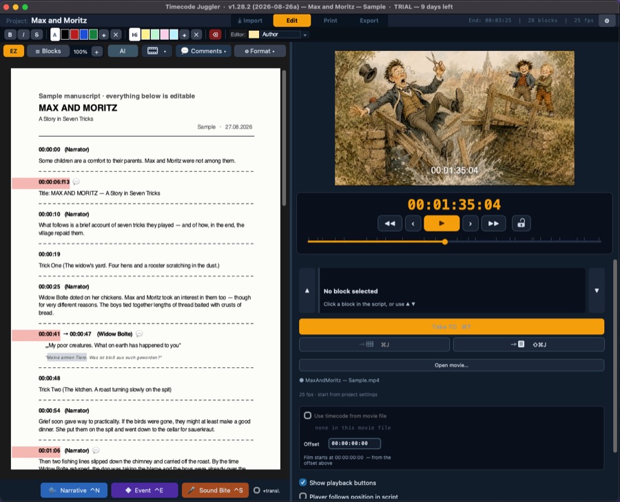Add a new text color
Viewport: 620px width, 502px height.
pyautogui.click(x=103, y=35)
